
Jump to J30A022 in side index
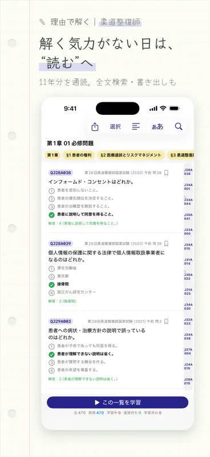[188, 276]
